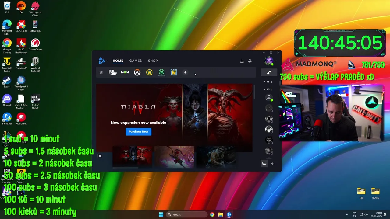Open Koš recycle bin
The image size is (390, 219).
tap(7, 8)
